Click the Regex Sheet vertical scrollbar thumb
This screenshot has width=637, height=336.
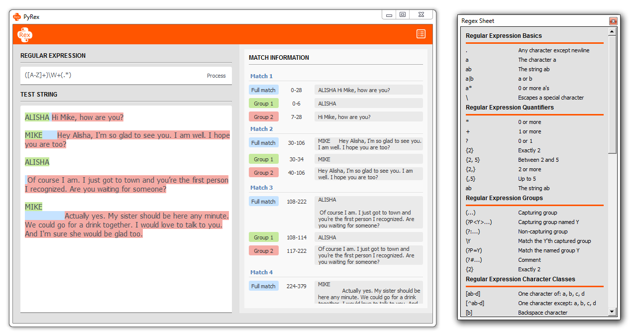[612, 95]
